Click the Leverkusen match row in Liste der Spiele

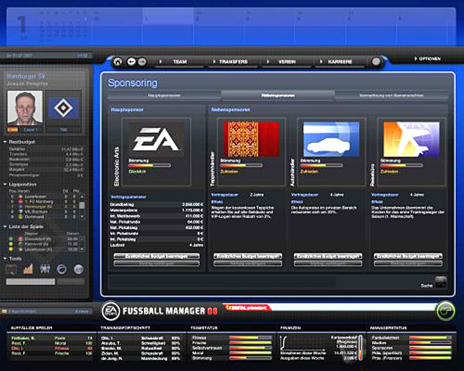tap(44, 250)
